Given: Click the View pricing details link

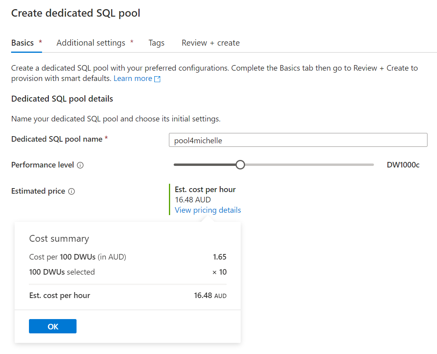Looking at the screenshot, I should tap(208, 210).
